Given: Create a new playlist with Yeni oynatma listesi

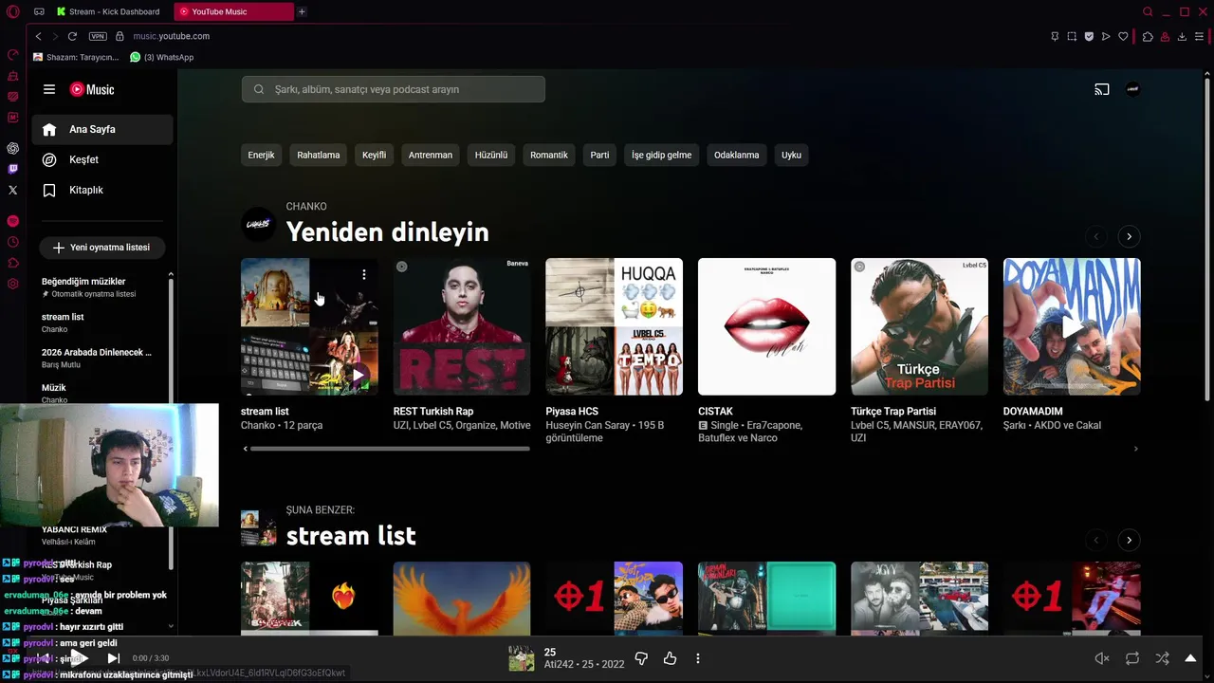Looking at the screenshot, I should (101, 247).
